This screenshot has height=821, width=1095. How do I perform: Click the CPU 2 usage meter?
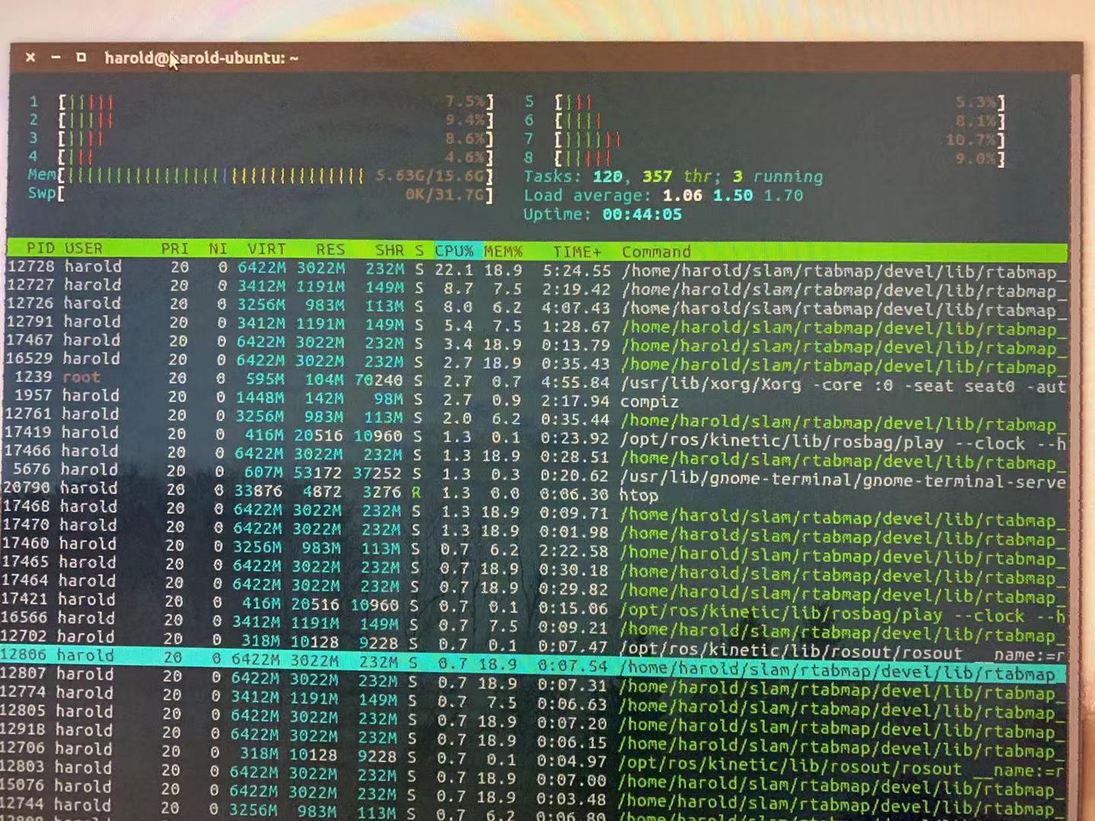coord(262,120)
